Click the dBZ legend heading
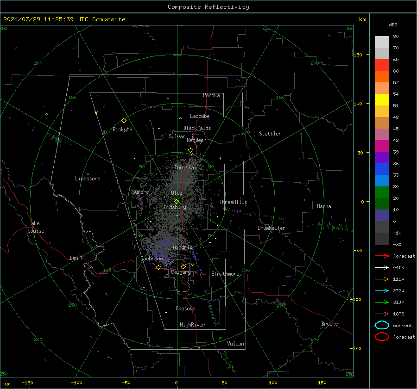The height and width of the screenshot is (389, 417). tap(393, 25)
